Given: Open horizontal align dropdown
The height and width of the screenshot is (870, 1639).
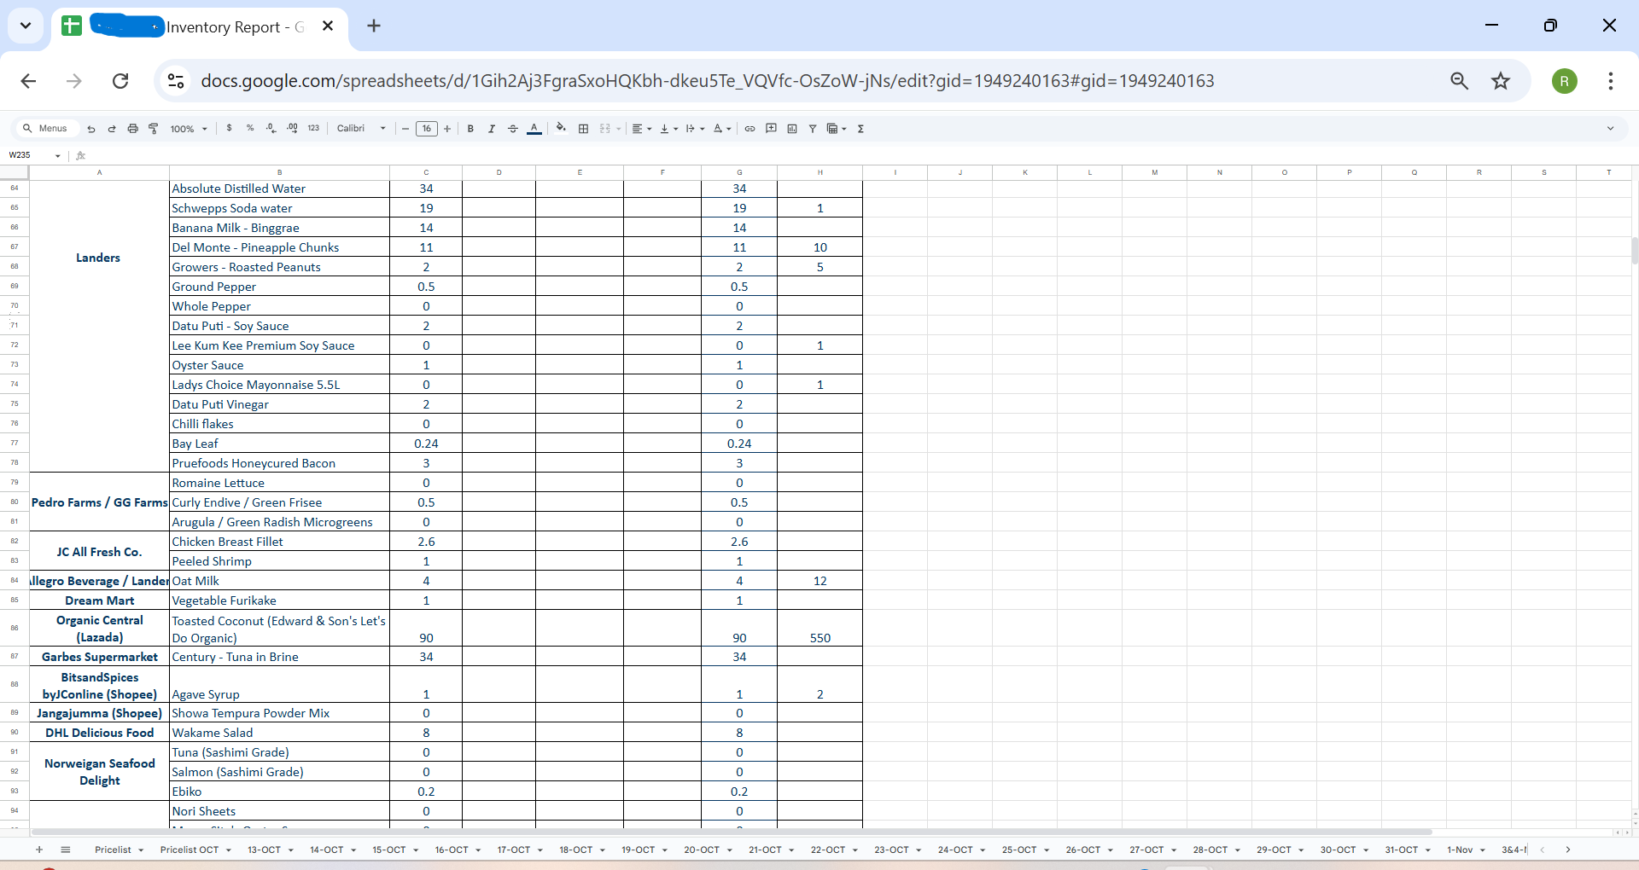Looking at the screenshot, I should click(641, 129).
